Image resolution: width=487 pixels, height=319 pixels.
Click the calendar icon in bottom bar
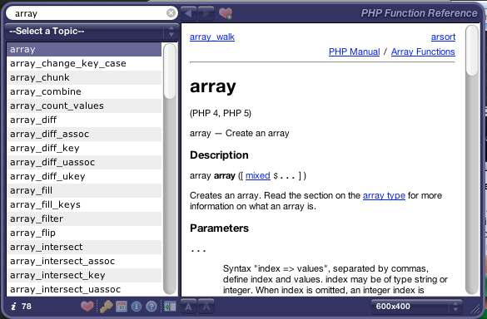tap(122, 307)
